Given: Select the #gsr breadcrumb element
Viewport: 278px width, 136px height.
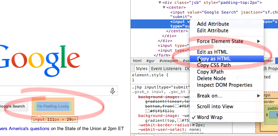Looking at the screenshot, I should click(150, 61).
